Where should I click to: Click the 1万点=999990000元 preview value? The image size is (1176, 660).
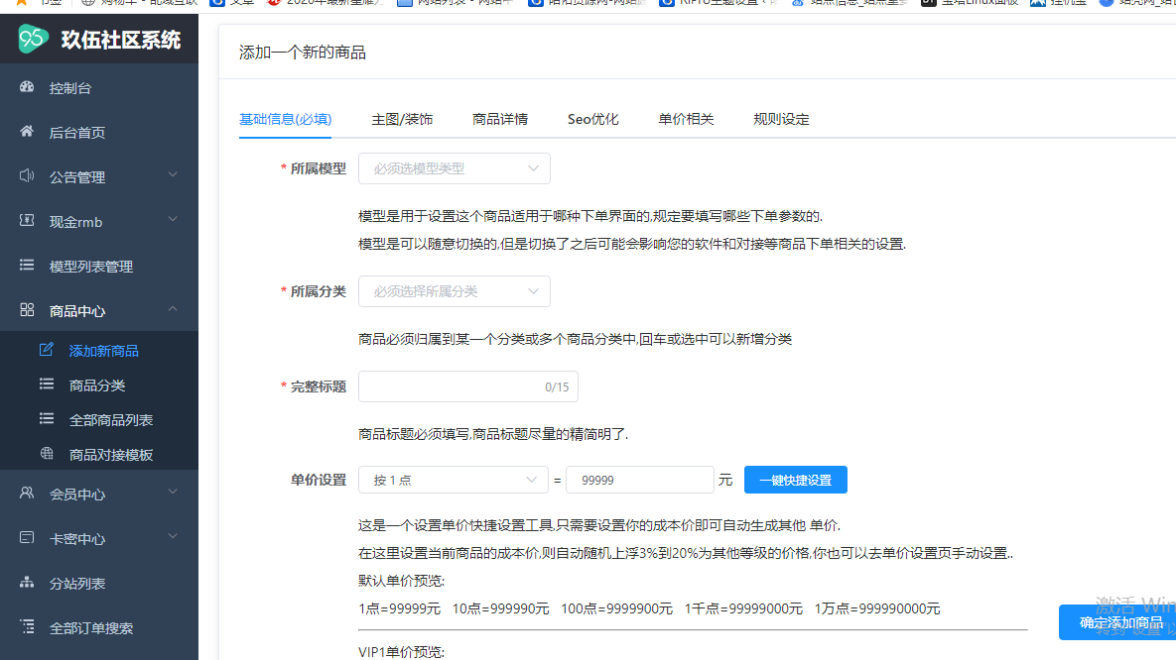pyautogui.click(x=876, y=609)
